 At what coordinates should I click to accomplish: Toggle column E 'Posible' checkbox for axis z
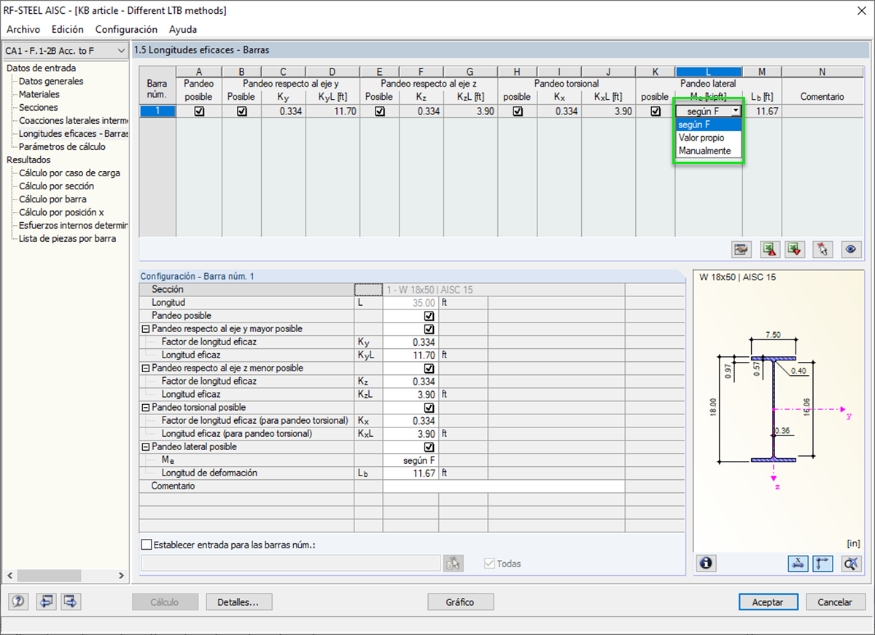point(379,111)
